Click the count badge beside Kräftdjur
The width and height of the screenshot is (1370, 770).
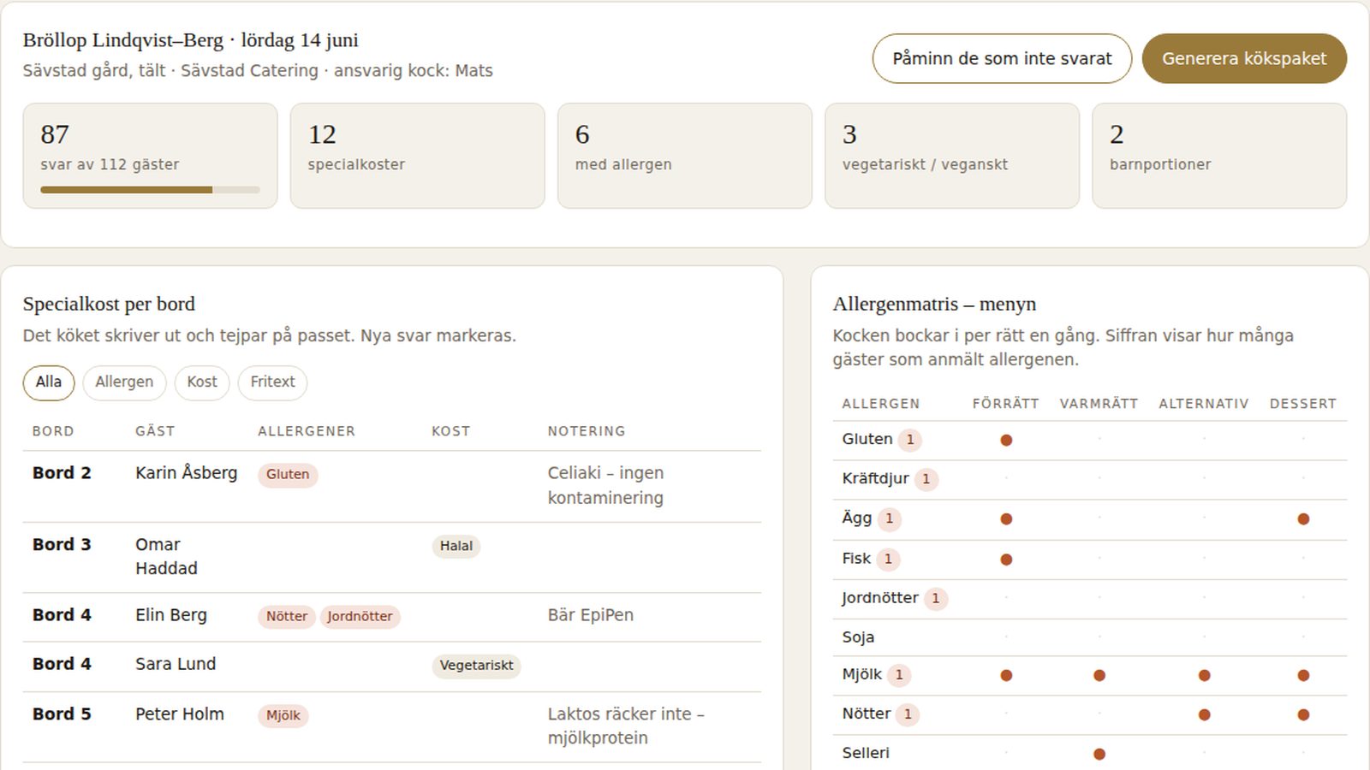point(926,479)
